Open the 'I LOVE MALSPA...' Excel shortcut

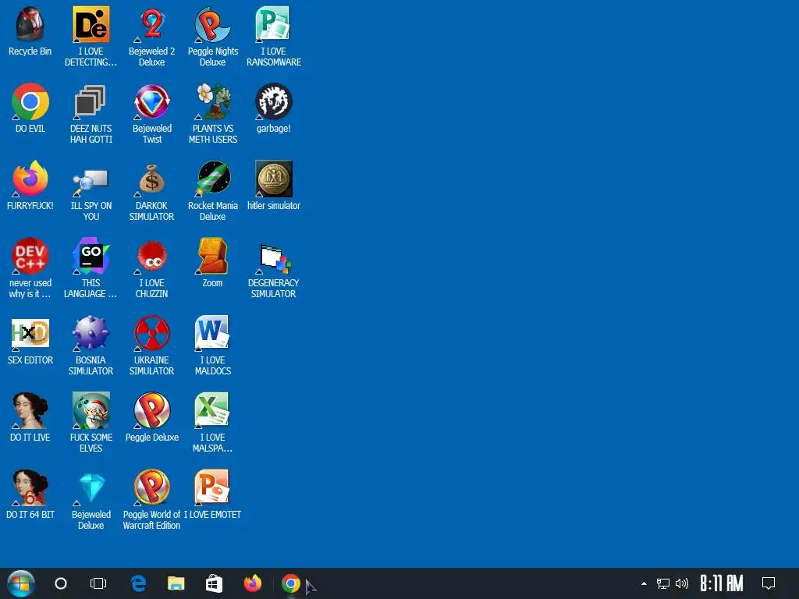(212, 410)
